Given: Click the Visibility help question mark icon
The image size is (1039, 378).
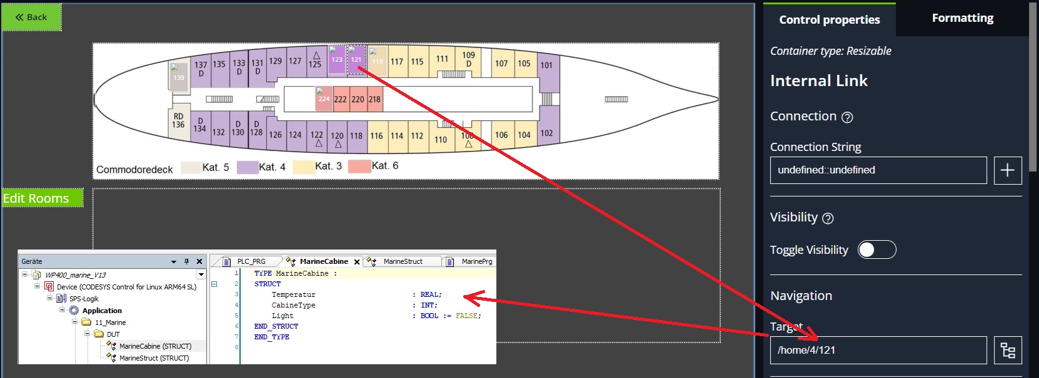Looking at the screenshot, I should pos(828,218).
